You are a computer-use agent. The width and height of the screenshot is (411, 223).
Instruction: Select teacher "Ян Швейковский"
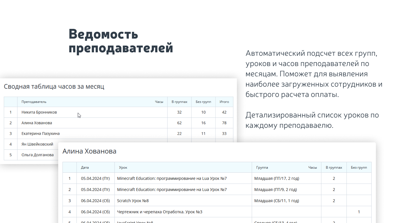point(37,144)
